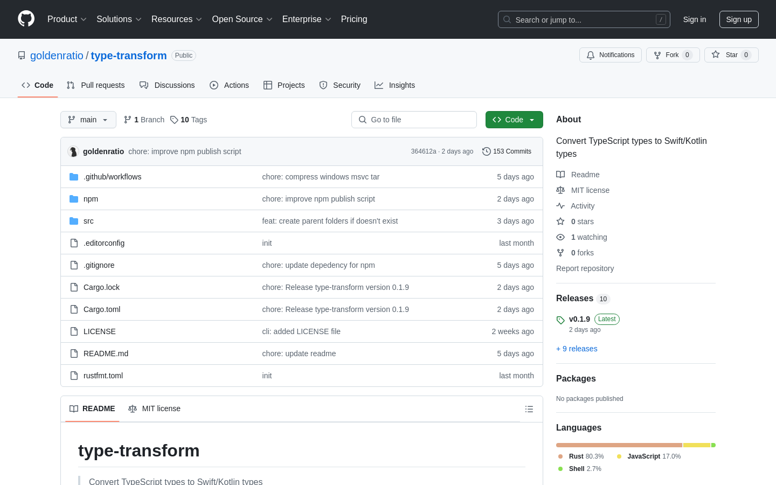776x485 pixels.
Task: Select the MIT license tab in README panel
Action: (154, 409)
